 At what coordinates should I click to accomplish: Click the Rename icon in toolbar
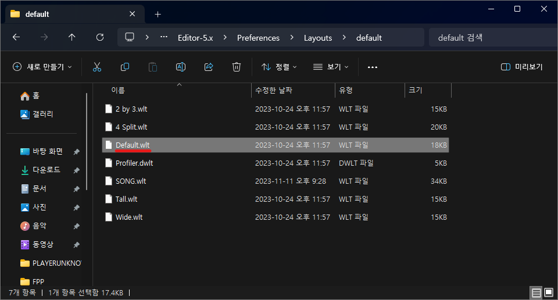tap(181, 67)
